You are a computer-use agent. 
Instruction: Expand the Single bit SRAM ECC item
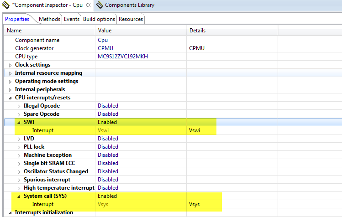(19, 164)
